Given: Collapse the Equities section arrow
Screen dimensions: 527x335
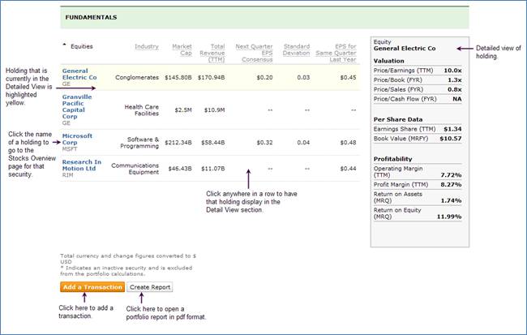Looking at the screenshot, I should click(x=65, y=45).
